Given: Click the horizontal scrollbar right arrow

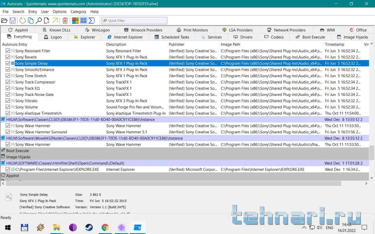Looking at the screenshot, I should (366, 183).
